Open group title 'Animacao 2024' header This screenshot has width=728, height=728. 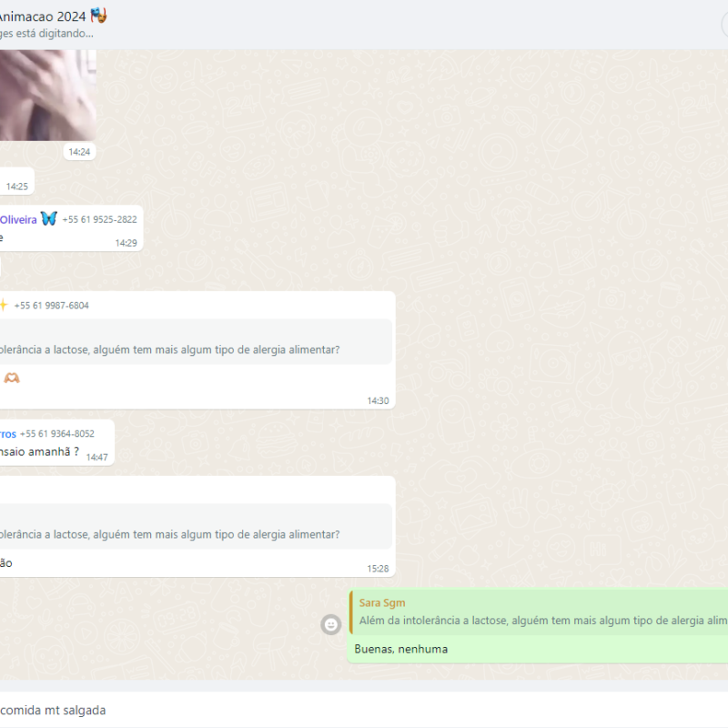(43, 16)
